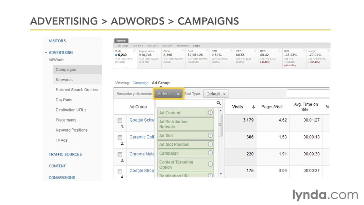
Task: Tick checkbox for Ceramic Coff row
Action: 120,138
